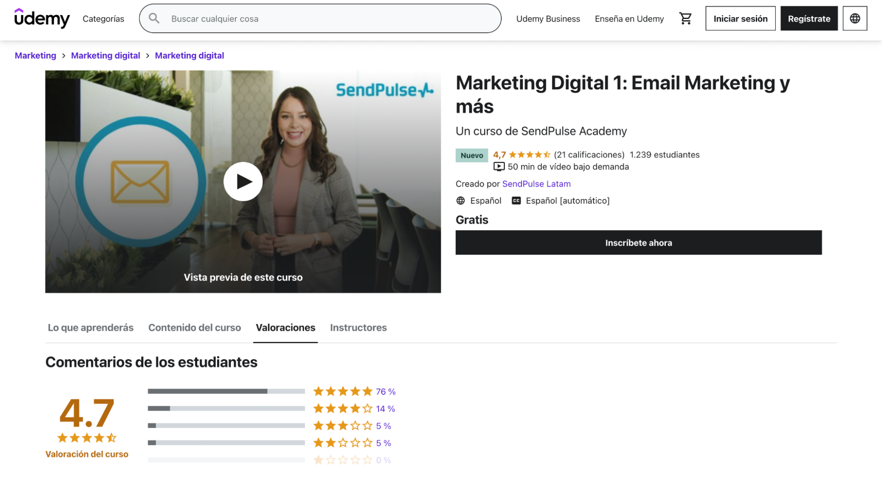Click the Regístrate button
The image size is (882, 483).
tap(809, 19)
